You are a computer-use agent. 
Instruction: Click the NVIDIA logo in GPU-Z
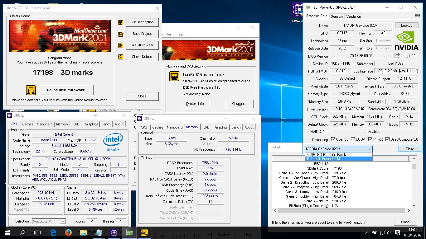coord(406,40)
